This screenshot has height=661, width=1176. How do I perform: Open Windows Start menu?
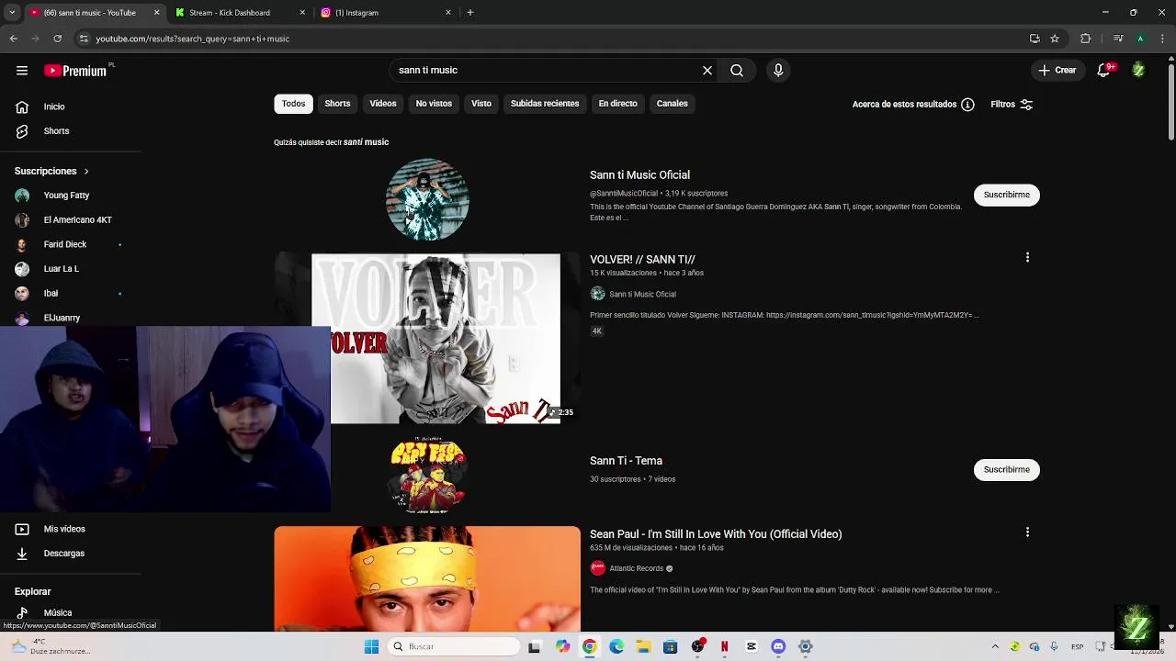(371, 646)
